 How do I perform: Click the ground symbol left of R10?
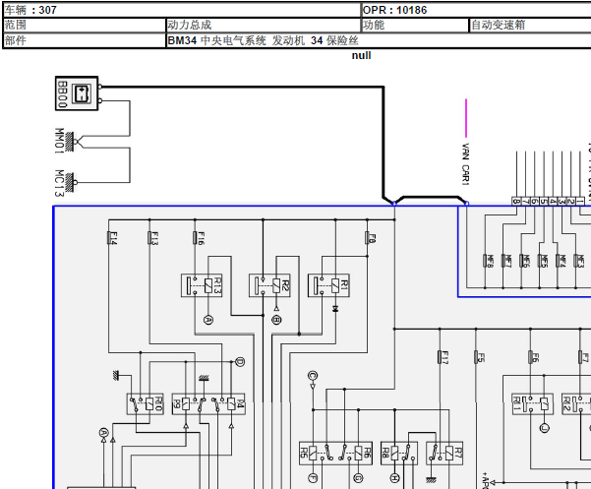tap(116, 375)
